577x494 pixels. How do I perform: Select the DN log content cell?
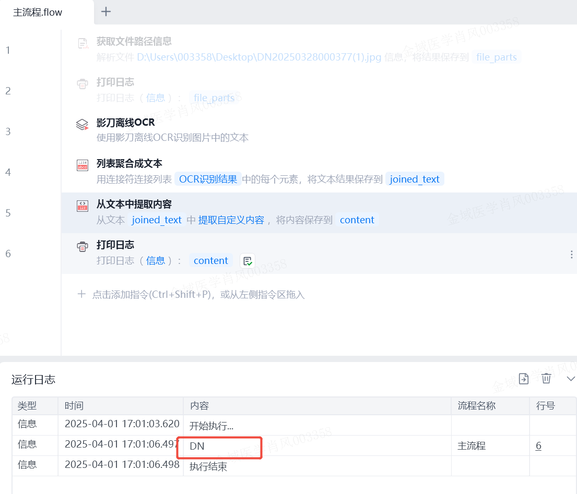coord(317,446)
